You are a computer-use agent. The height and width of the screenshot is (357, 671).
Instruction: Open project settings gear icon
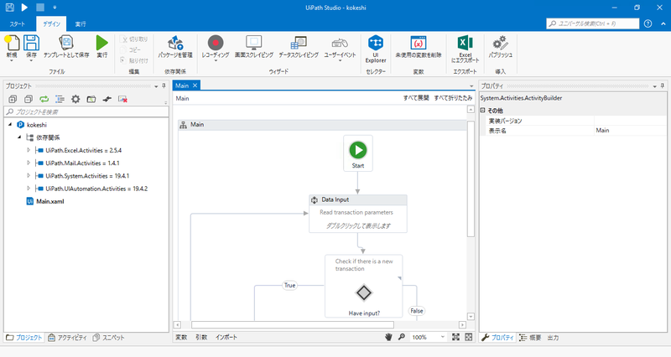pyautogui.click(x=75, y=99)
